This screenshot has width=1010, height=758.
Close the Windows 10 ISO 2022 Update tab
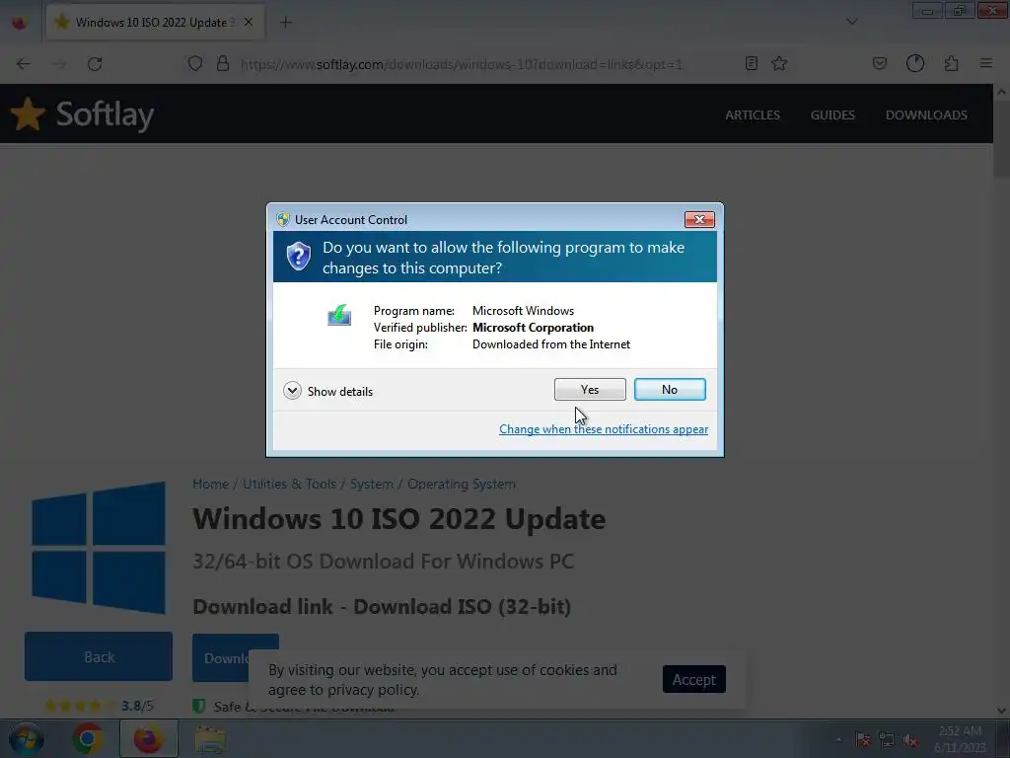[x=249, y=22]
